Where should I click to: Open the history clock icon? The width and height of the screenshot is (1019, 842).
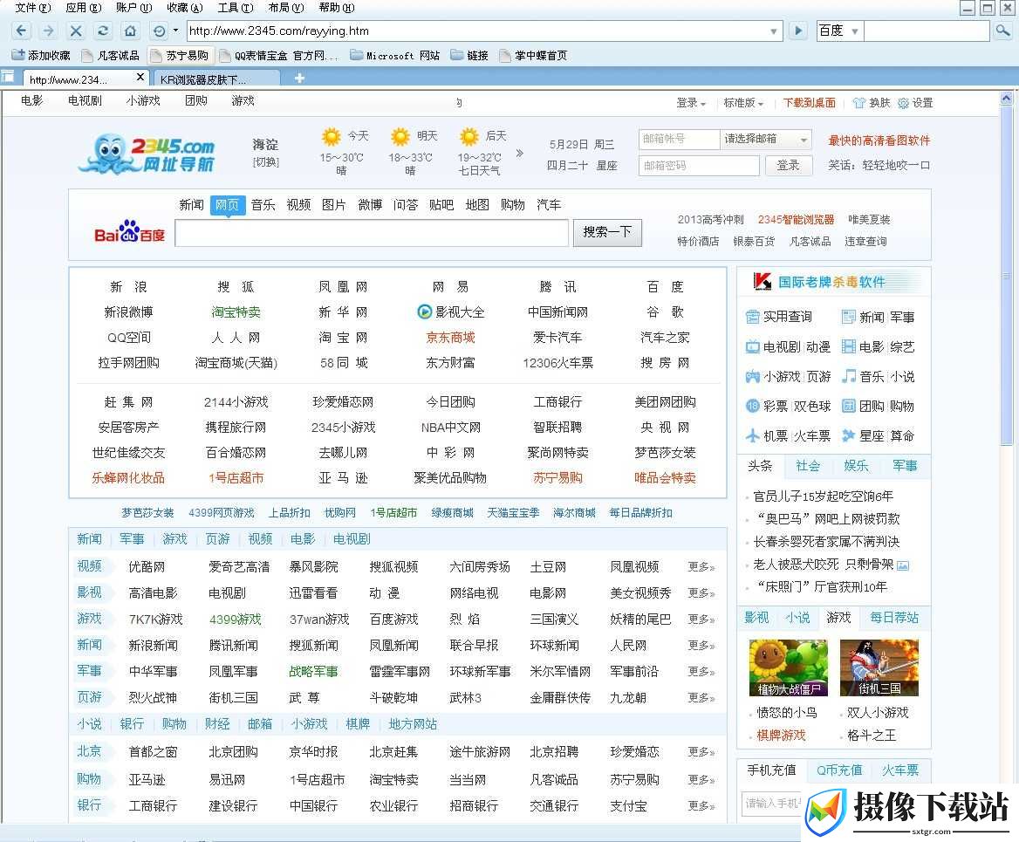159,31
